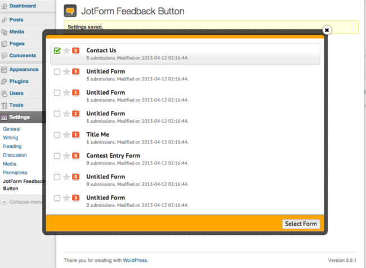Check the Title Me form checkbox
Image resolution: width=366 pixels, height=268 pixels.
57,135
